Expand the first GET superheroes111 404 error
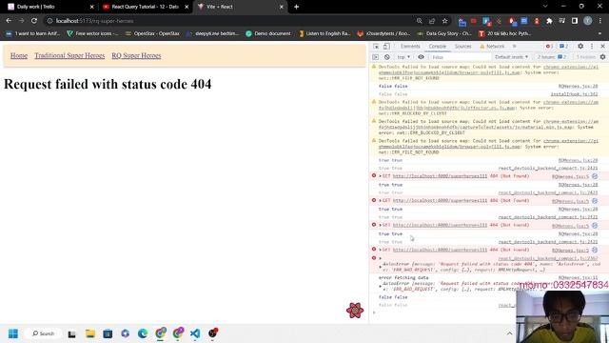609x343 pixels. click(x=381, y=176)
